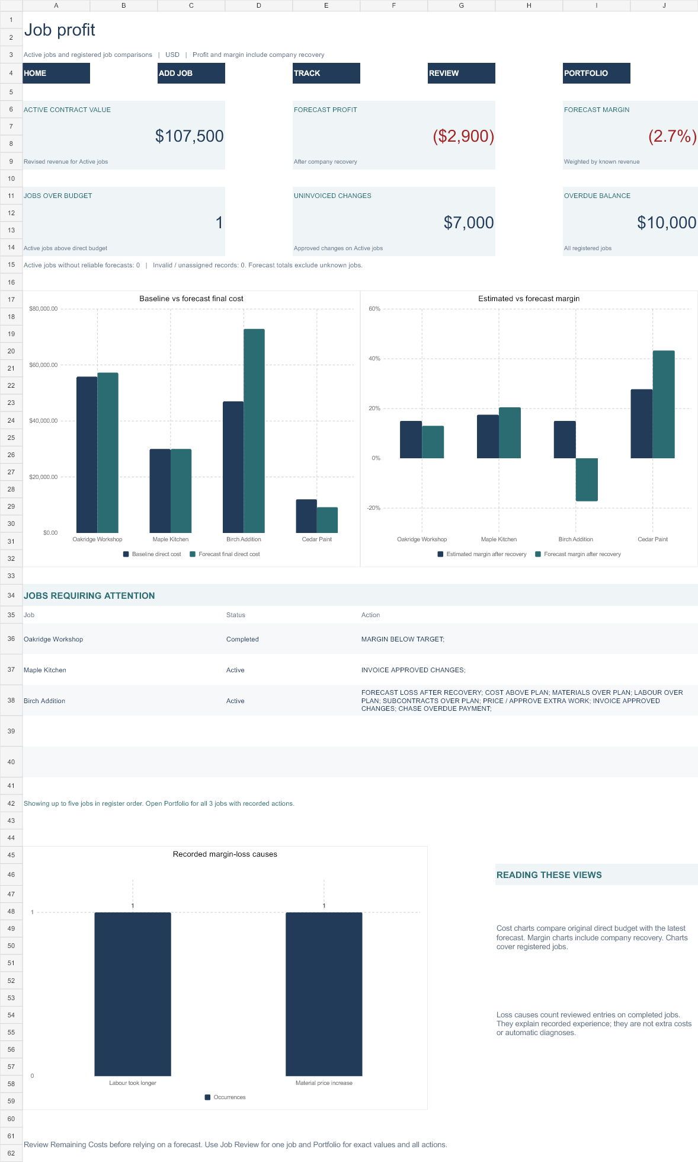Select the $7,000 uninvoiced changes value

pyautogui.click(x=469, y=223)
